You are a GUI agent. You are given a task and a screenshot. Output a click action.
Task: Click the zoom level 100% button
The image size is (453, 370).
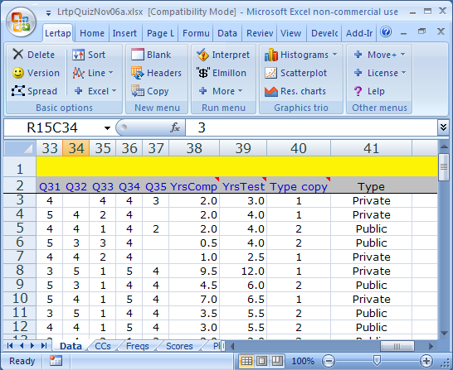303,361
